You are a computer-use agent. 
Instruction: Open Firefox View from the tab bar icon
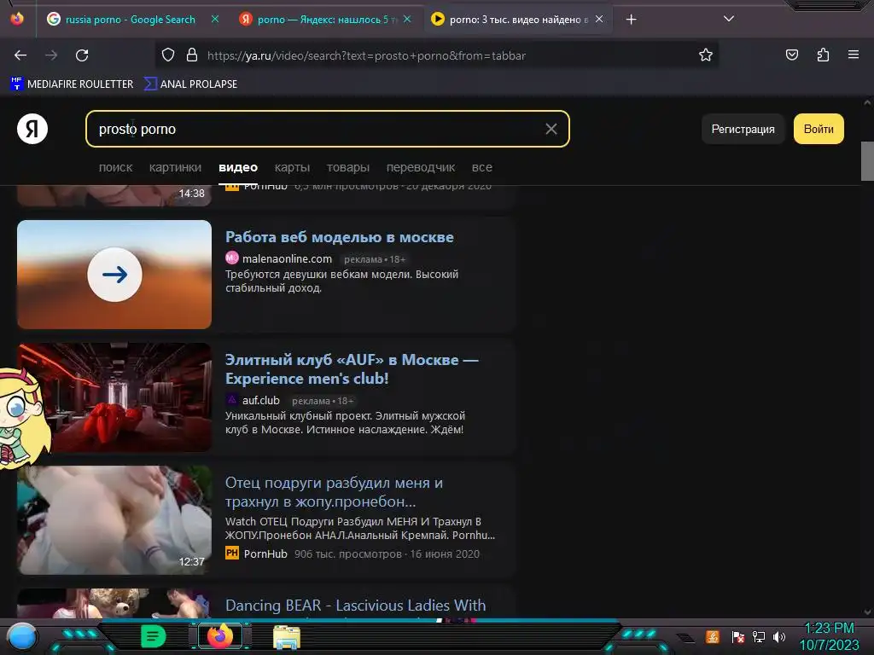pos(17,19)
